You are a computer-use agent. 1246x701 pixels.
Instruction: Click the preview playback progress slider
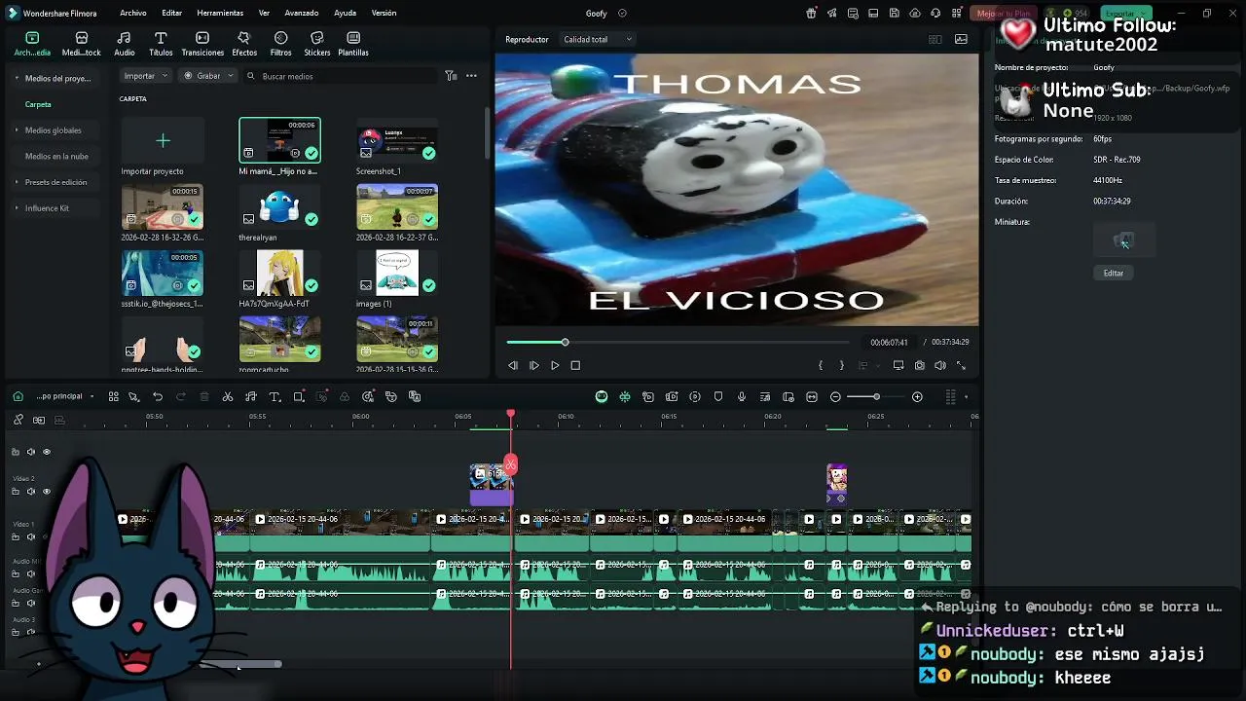[678, 342]
